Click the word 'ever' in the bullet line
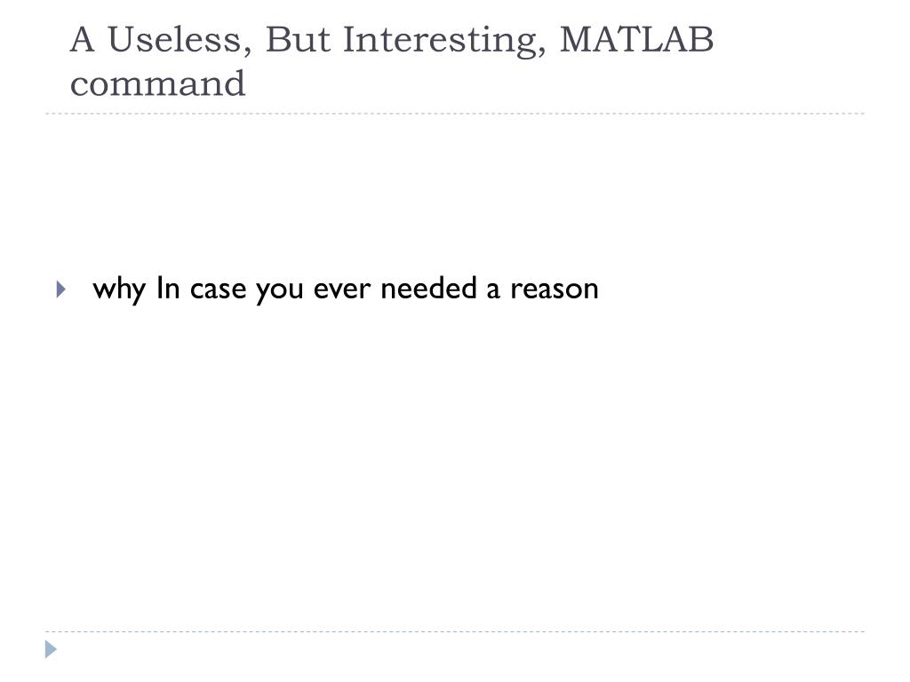The width and height of the screenshot is (910, 682). pos(342,289)
